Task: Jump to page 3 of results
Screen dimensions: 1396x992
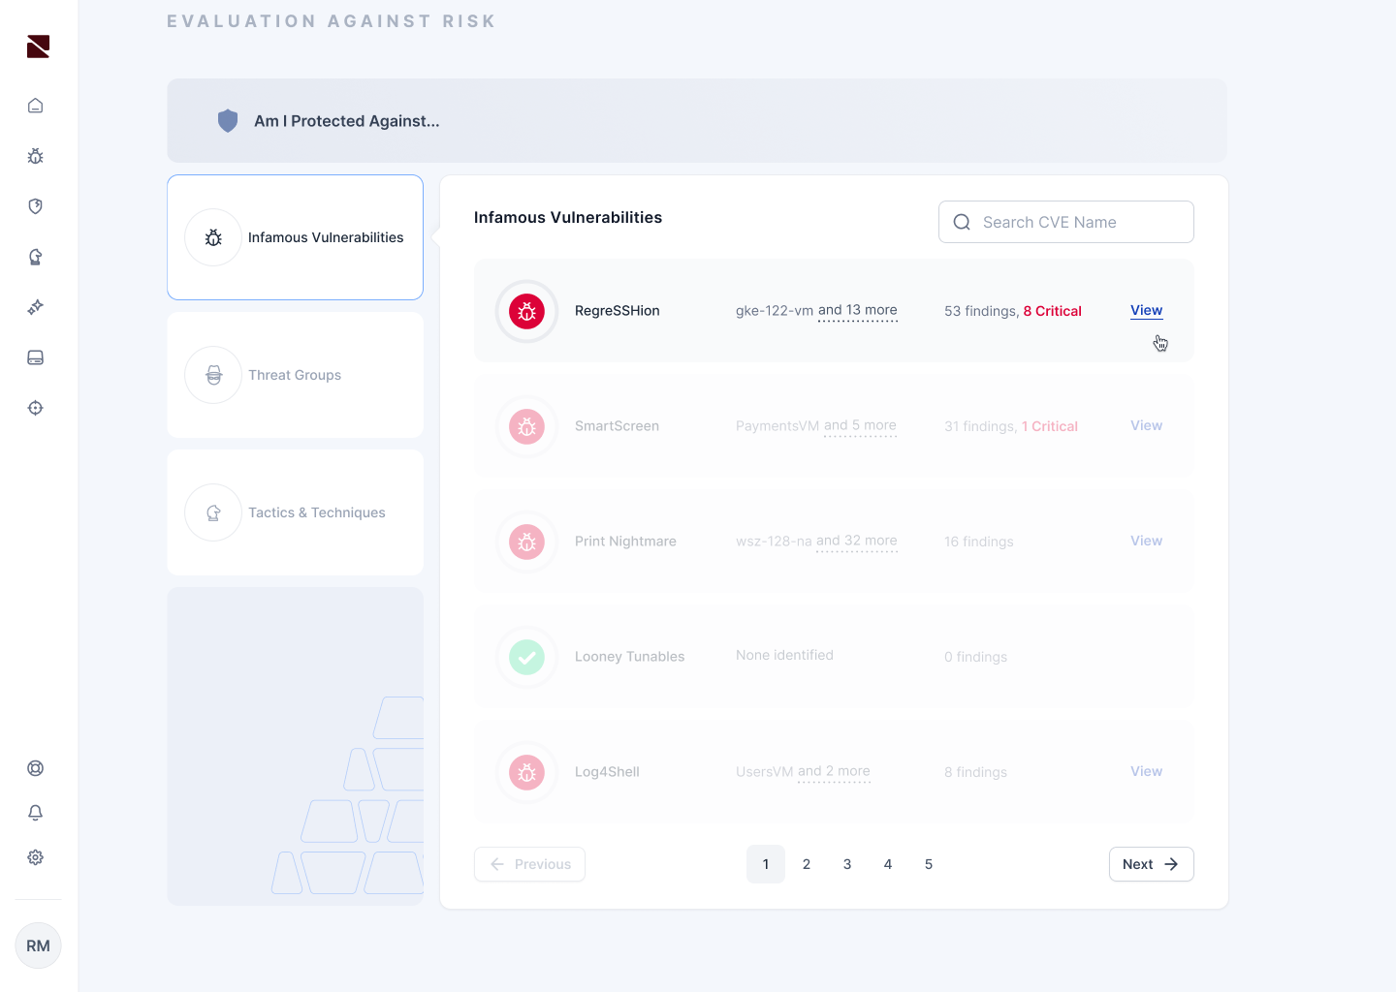Action: click(847, 864)
